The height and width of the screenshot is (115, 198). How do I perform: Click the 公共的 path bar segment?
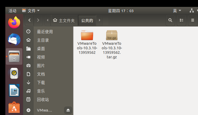point(87,20)
